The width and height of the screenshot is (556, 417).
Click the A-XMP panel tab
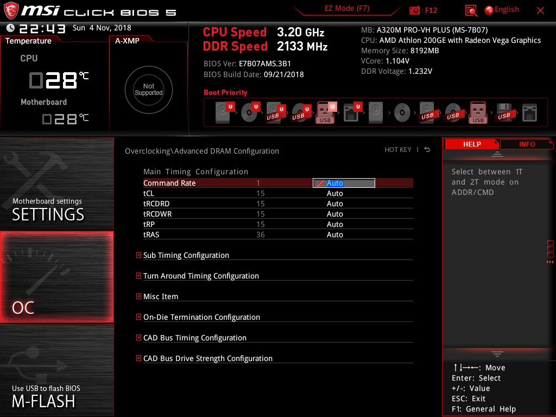tap(127, 41)
